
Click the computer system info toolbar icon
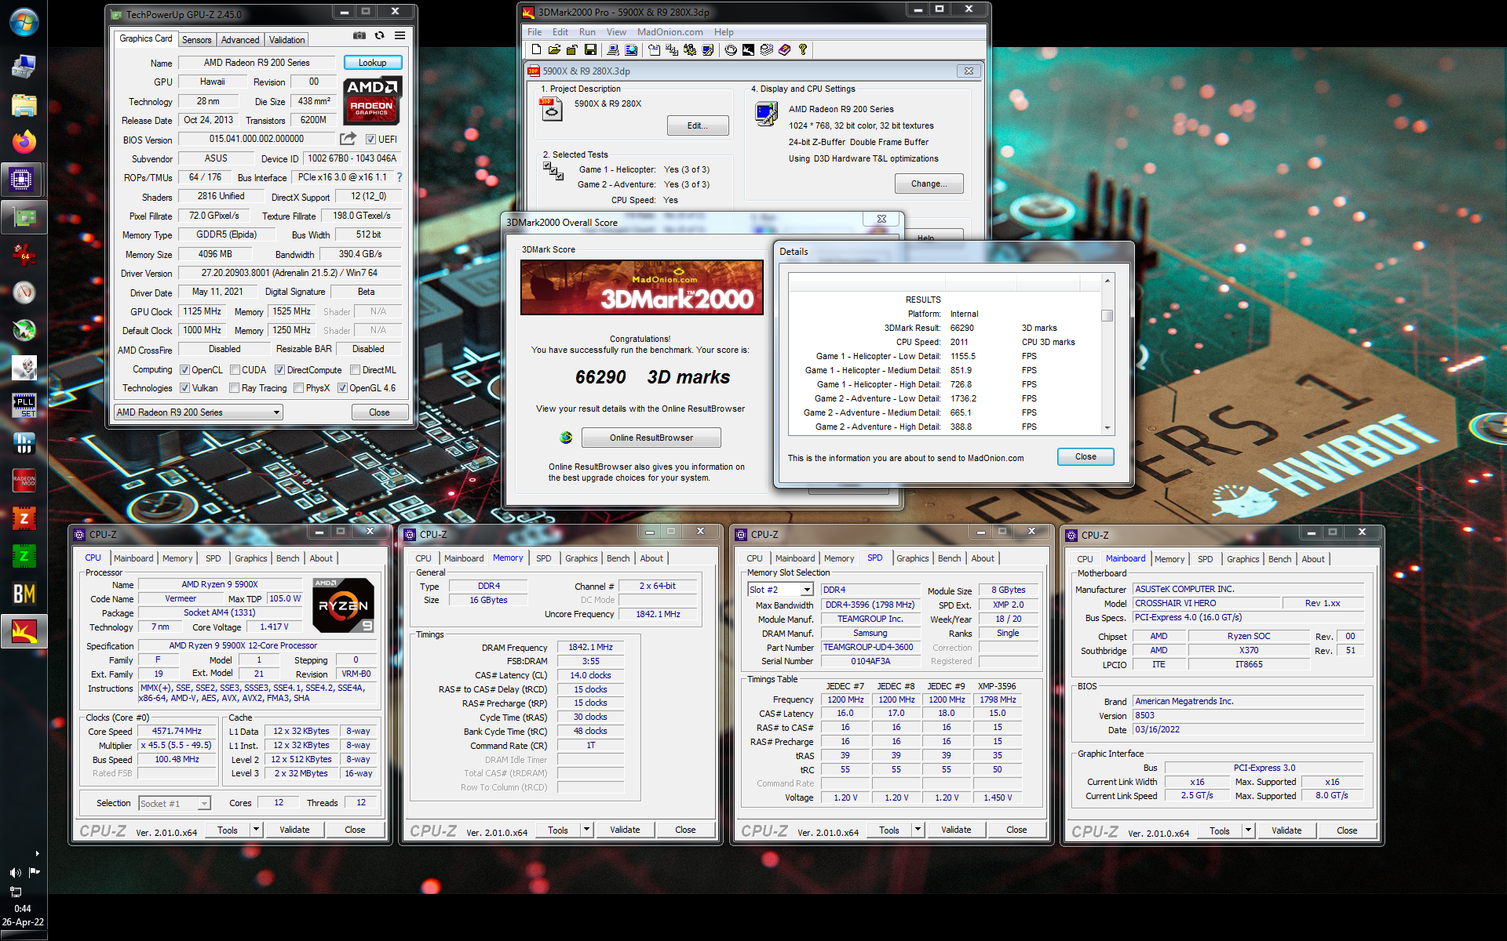tap(614, 50)
